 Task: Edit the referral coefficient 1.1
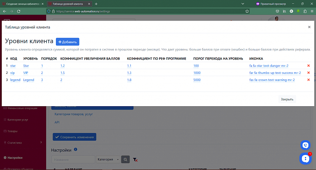click(x=129, y=66)
